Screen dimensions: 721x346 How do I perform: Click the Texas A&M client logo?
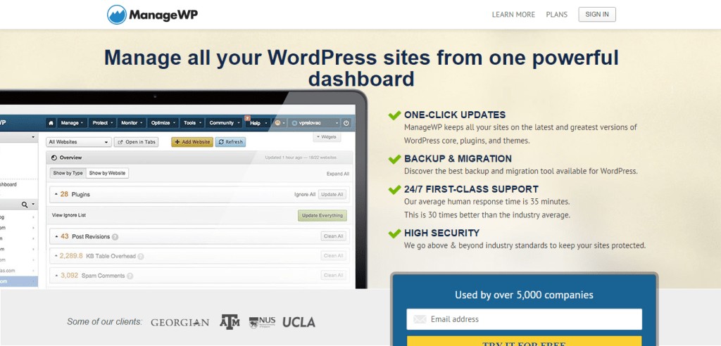click(230, 321)
